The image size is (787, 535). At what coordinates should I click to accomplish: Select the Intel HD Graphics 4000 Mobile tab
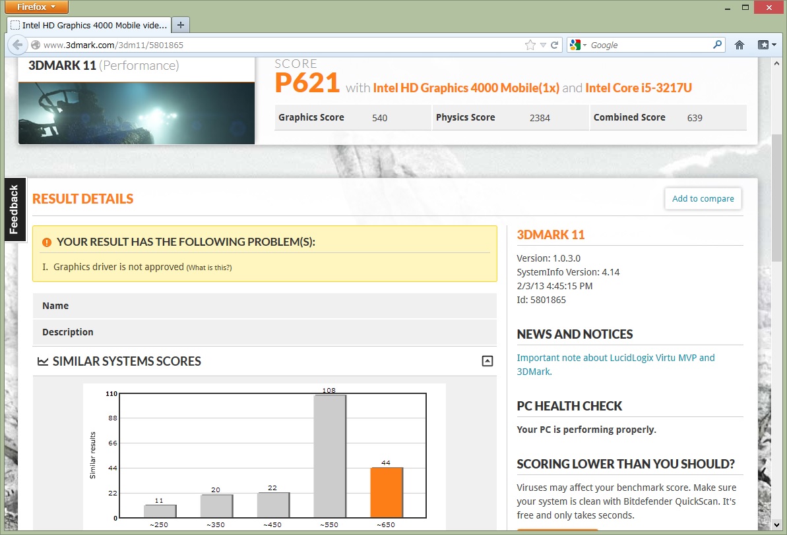pyautogui.click(x=89, y=25)
